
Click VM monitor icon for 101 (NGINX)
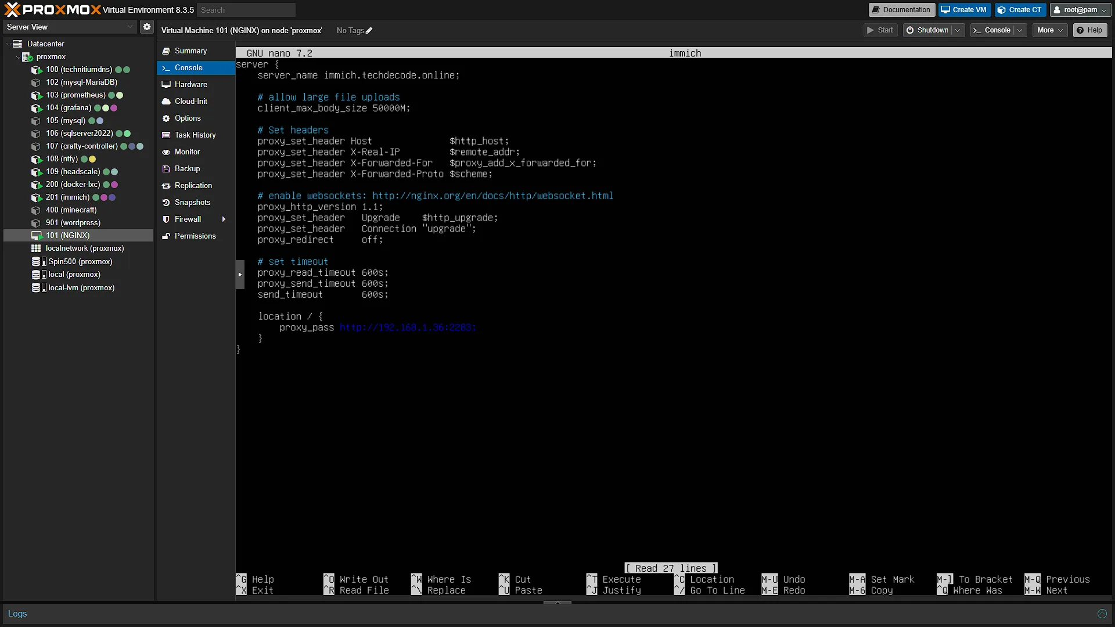[37, 236]
